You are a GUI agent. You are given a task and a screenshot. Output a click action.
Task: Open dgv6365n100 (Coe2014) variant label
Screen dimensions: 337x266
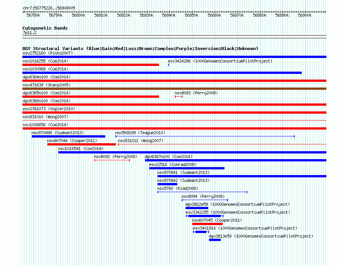coord(47,93)
